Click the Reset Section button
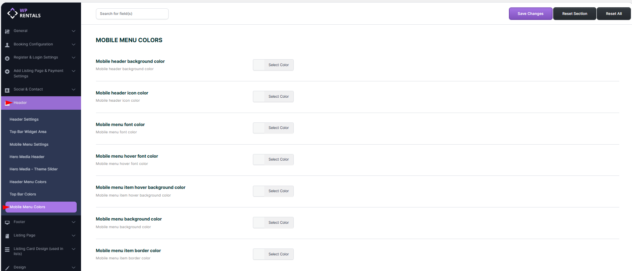Viewport: 632px width, 271px height. 575,14
